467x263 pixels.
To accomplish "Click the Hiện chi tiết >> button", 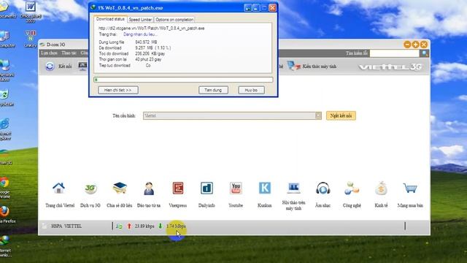I will click(x=118, y=90).
